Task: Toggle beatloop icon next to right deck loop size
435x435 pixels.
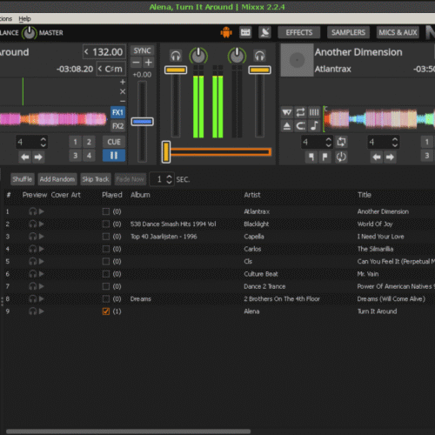Action: 341,142
